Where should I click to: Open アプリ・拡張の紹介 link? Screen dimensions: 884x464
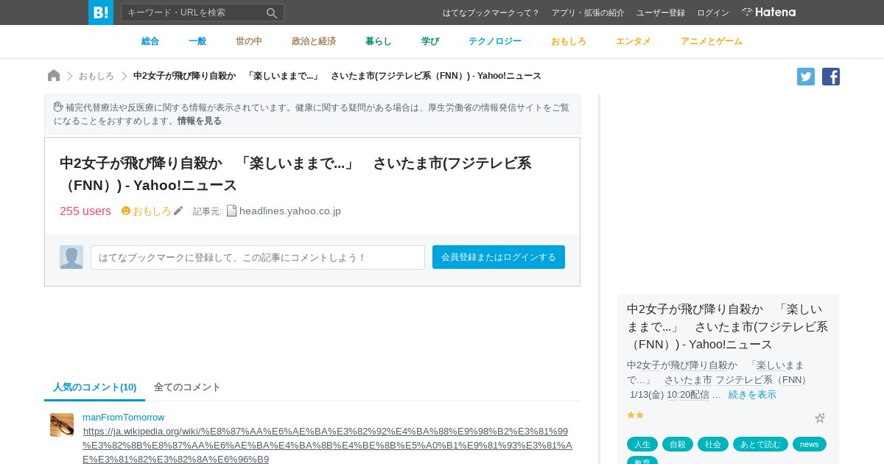click(x=588, y=13)
